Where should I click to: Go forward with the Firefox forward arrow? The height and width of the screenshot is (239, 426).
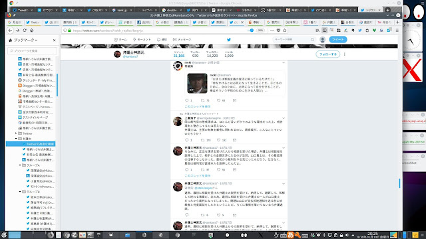[x=17, y=31]
